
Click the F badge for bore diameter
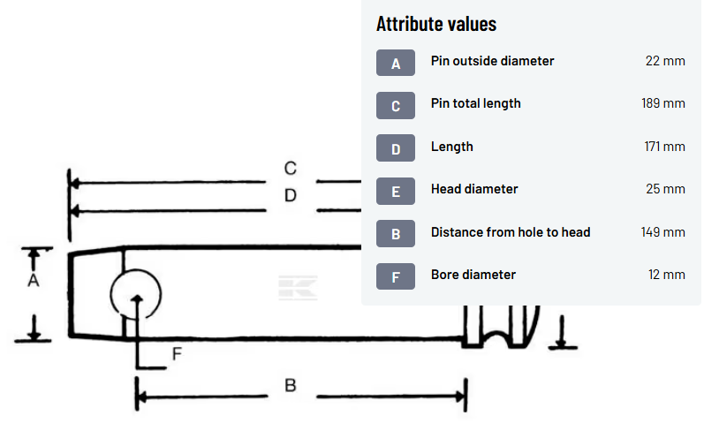[396, 276]
